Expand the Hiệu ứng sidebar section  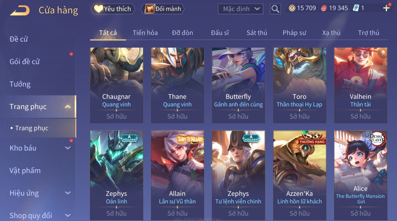pos(68,193)
